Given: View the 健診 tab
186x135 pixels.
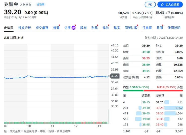Looking at the screenshot, I should 106,28.
